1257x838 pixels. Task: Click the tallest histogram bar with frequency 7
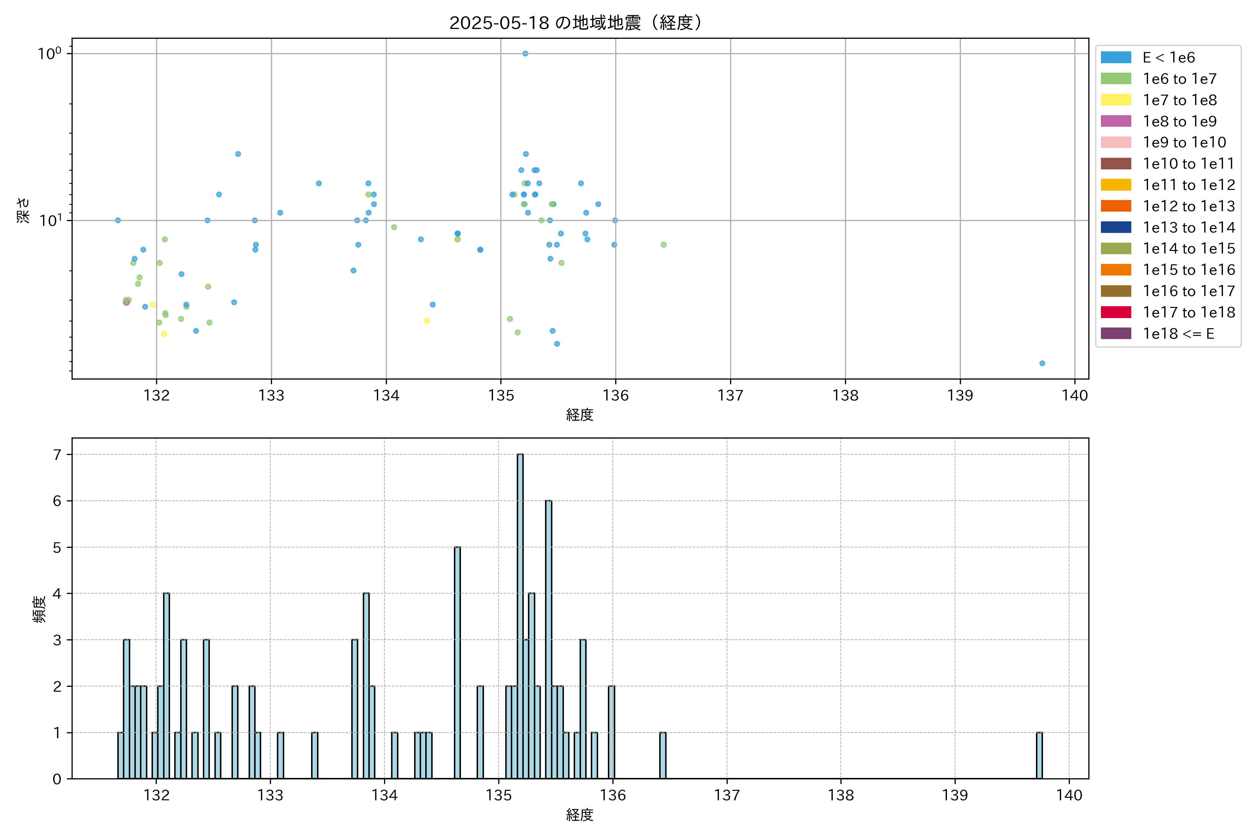520,615
